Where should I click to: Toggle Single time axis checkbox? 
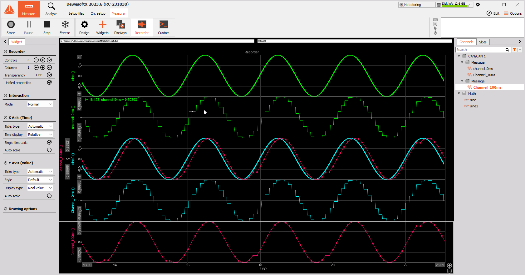49,142
